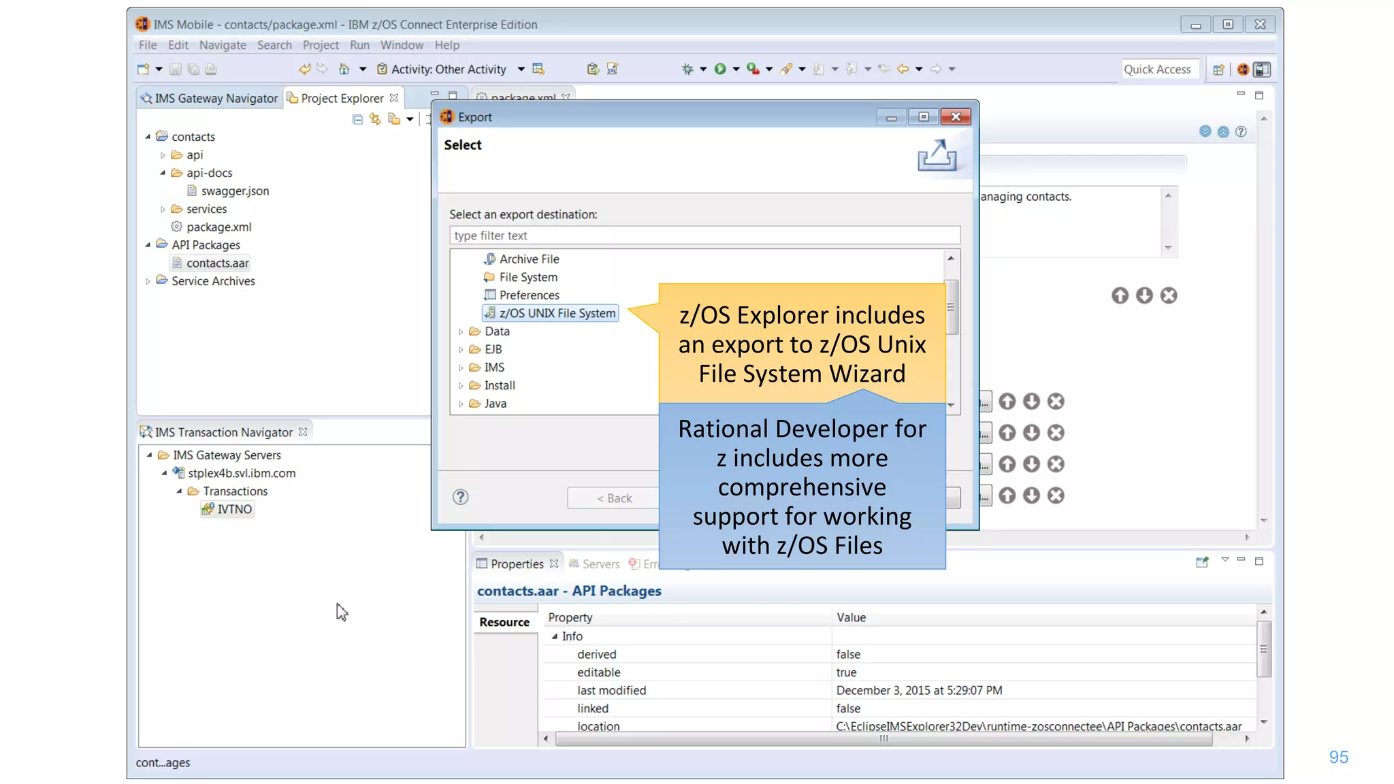Open the Project menu
Screen dimensions: 1394x784
[321, 45]
